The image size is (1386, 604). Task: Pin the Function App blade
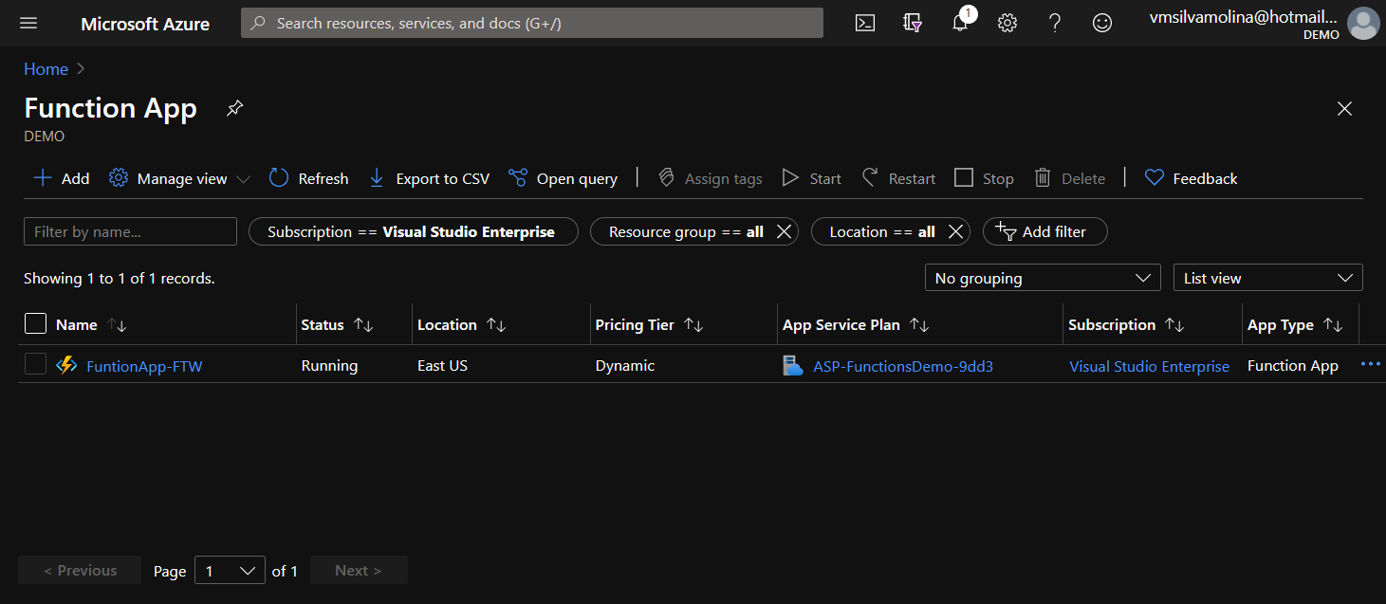[x=234, y=108]
